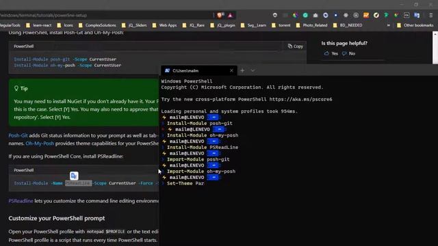The image size is (438, 246).
Task: Click the Tip lightbulb icon
Action: 16,88
